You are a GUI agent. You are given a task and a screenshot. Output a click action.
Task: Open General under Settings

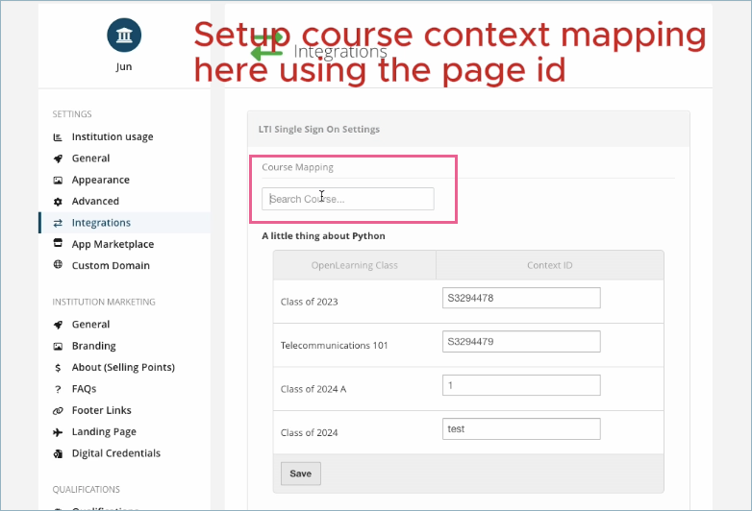pyautogui.click(x=90, y=158)
